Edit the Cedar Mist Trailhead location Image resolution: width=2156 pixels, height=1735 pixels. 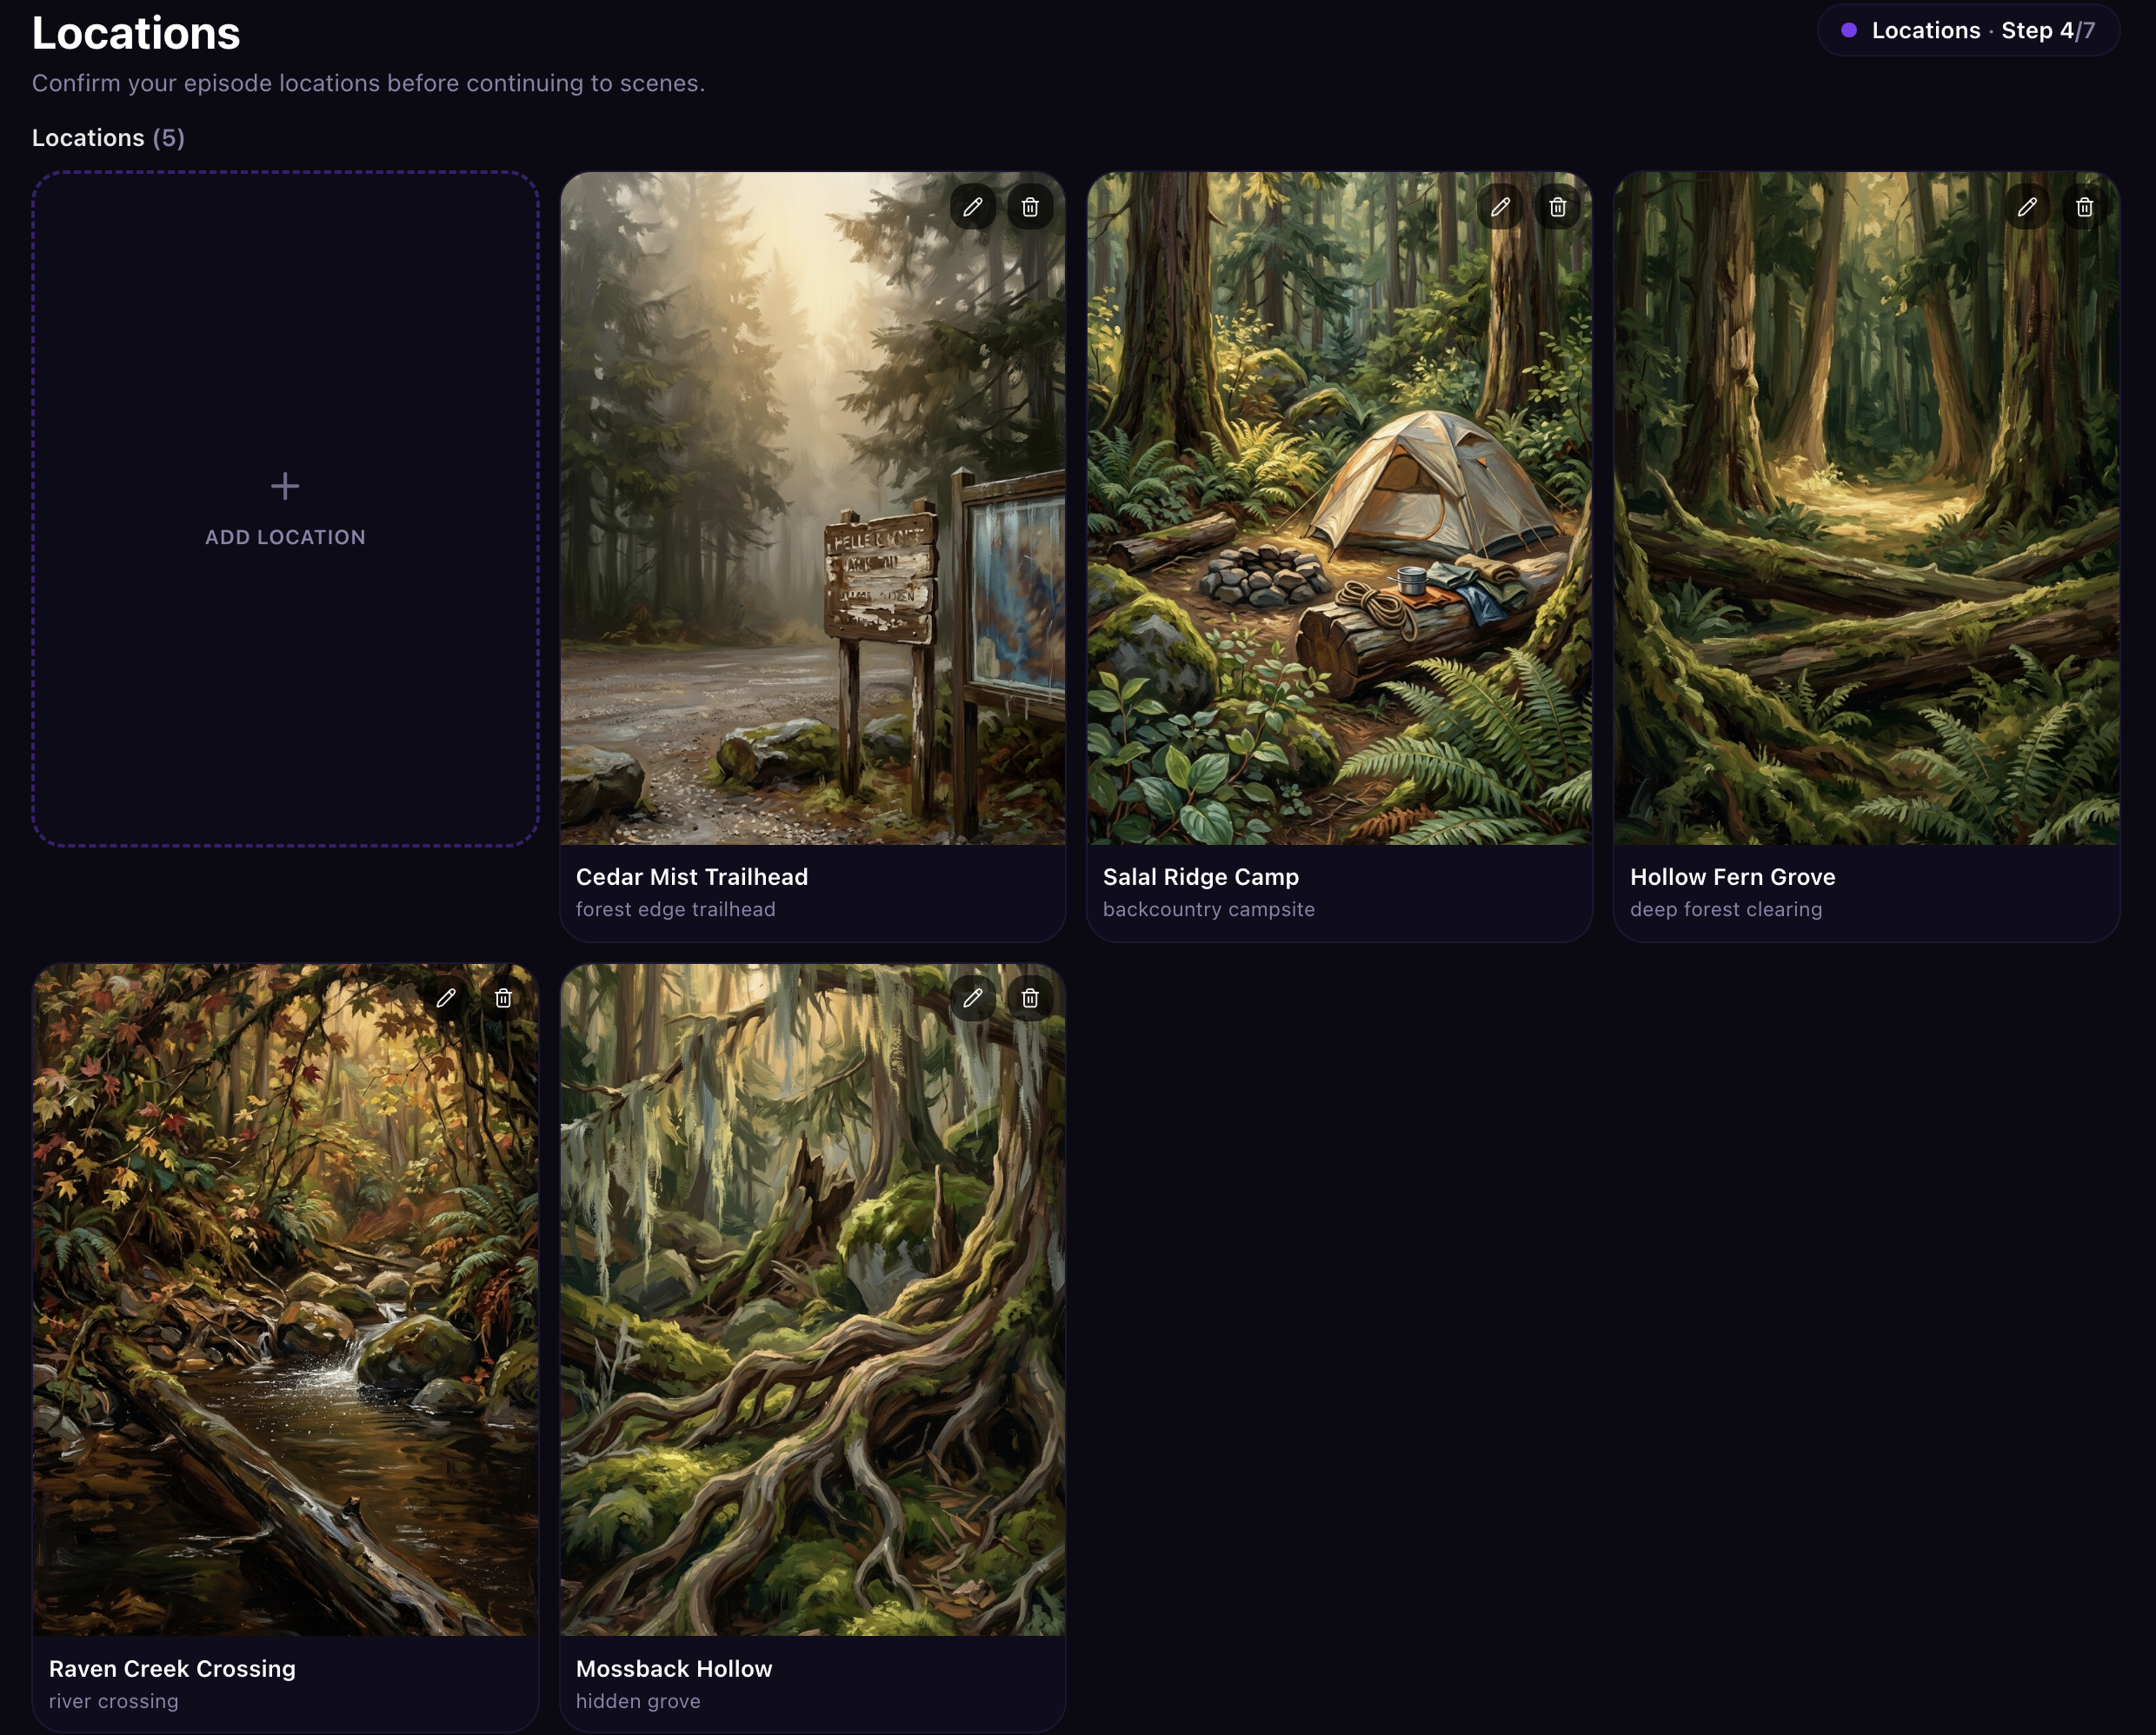pyautogui.click(x=972, y=207)
